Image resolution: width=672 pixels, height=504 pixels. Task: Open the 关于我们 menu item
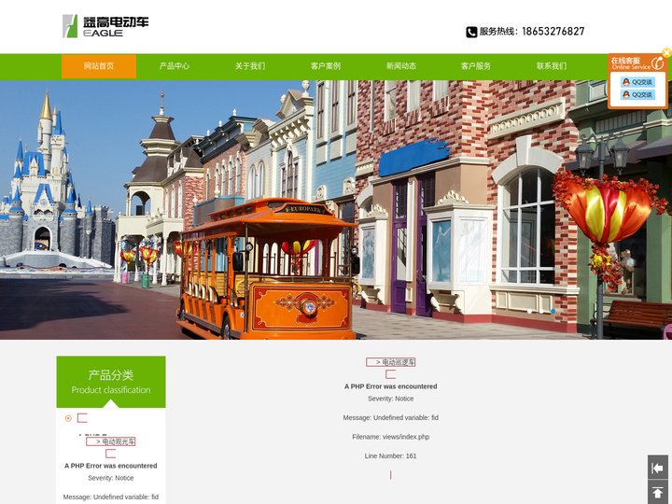[250, 66]
